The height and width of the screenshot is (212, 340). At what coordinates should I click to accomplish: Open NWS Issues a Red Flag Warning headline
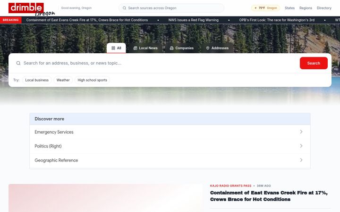tap(194, 20)
